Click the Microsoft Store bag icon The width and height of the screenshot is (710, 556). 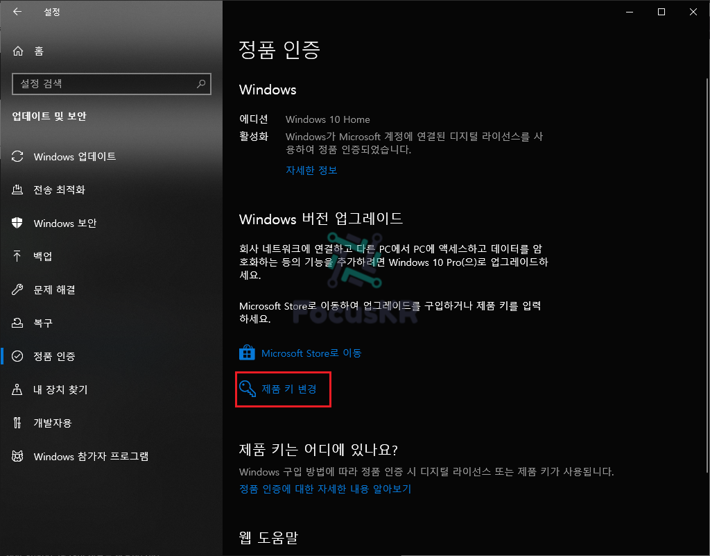click(247, 353)
